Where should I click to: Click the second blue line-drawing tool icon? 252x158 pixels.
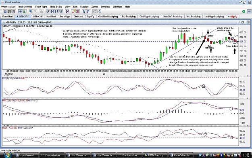click(52, 11)
